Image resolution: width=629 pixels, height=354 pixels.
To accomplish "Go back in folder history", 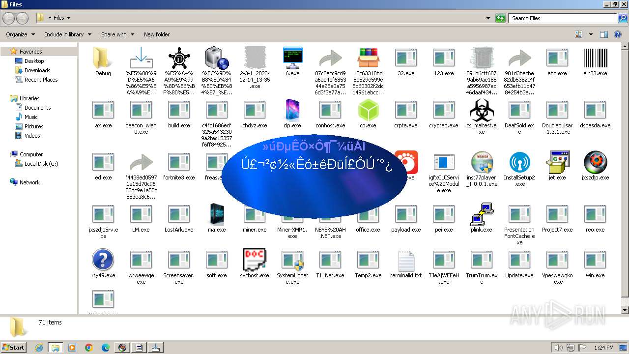I will [8, 18].
